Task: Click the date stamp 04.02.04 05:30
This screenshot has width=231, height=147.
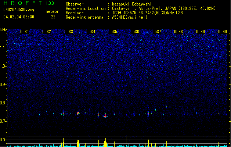Action: (19, 17)
